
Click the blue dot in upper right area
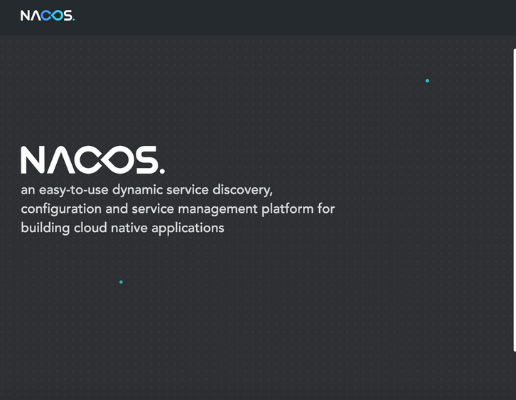tap(427, 80)
